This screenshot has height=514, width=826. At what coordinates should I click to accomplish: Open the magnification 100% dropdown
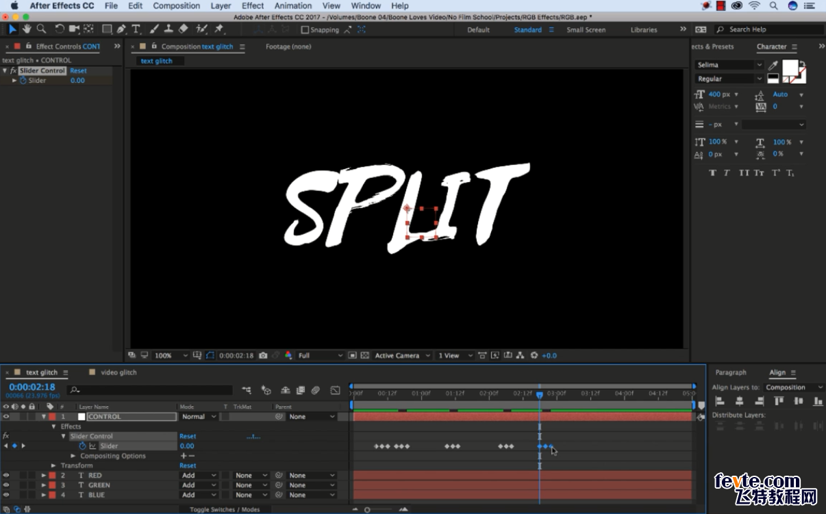tap(171, 355)
